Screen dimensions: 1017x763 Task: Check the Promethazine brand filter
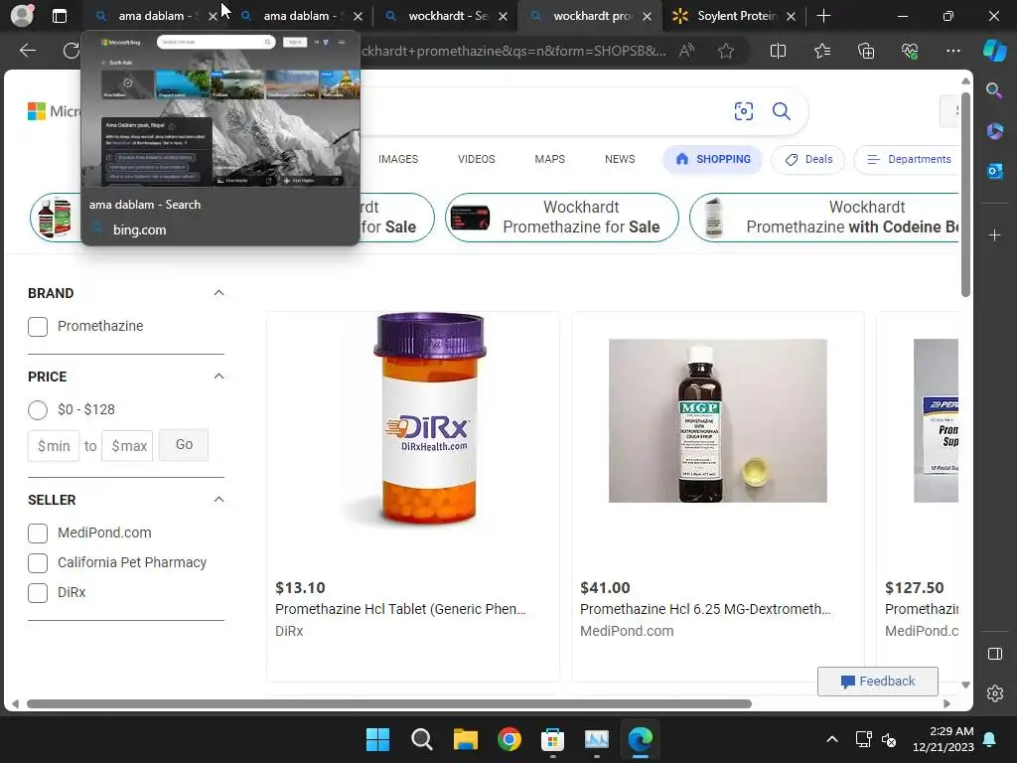coord(38,326)
